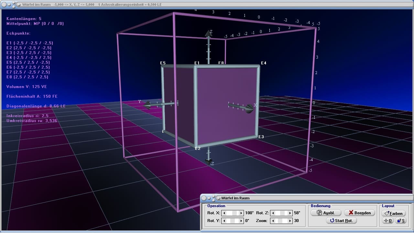Click the E3 (-2,5 / 2,5 / -2,5) coordinate line

pyautogui.click(x=29, y=53)
